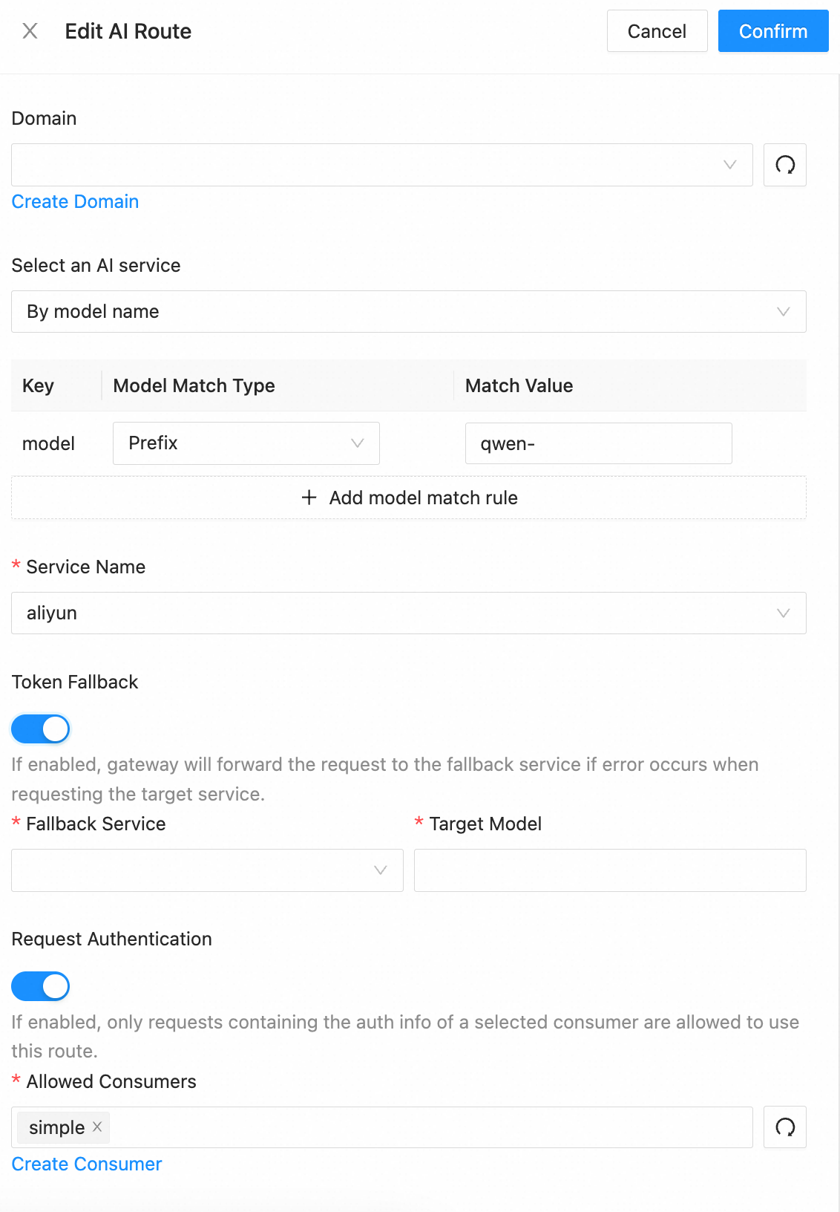This screenshot has width=840, height=1212.
Task: Refresh the Allowed Consumers list
Action: click(x=784, y=1127)
